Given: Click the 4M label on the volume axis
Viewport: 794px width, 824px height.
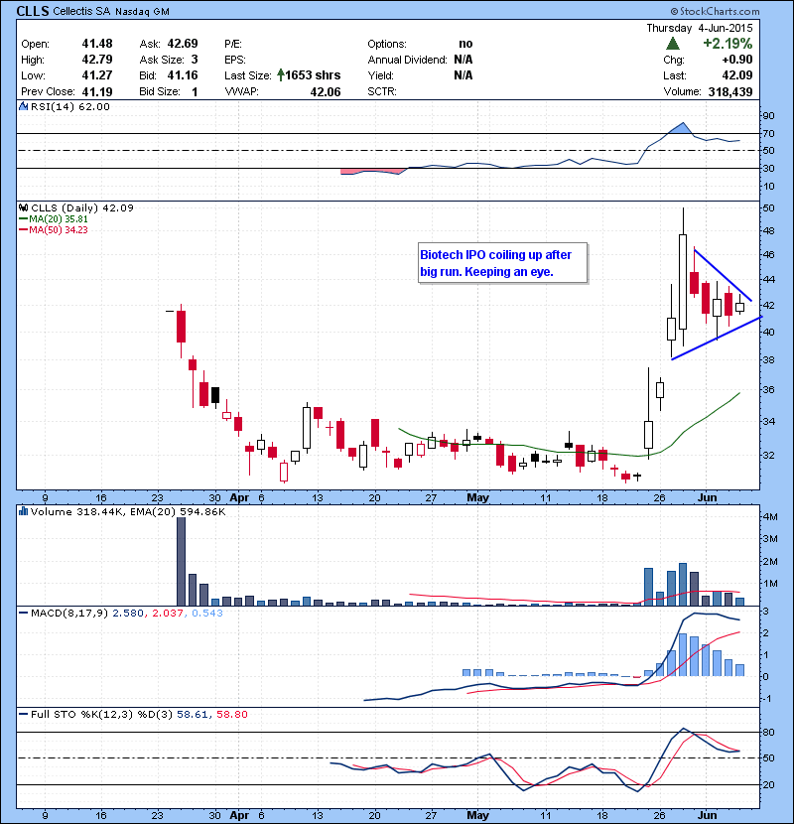Looking at the screenshot, I should click(x=770, y=516).
